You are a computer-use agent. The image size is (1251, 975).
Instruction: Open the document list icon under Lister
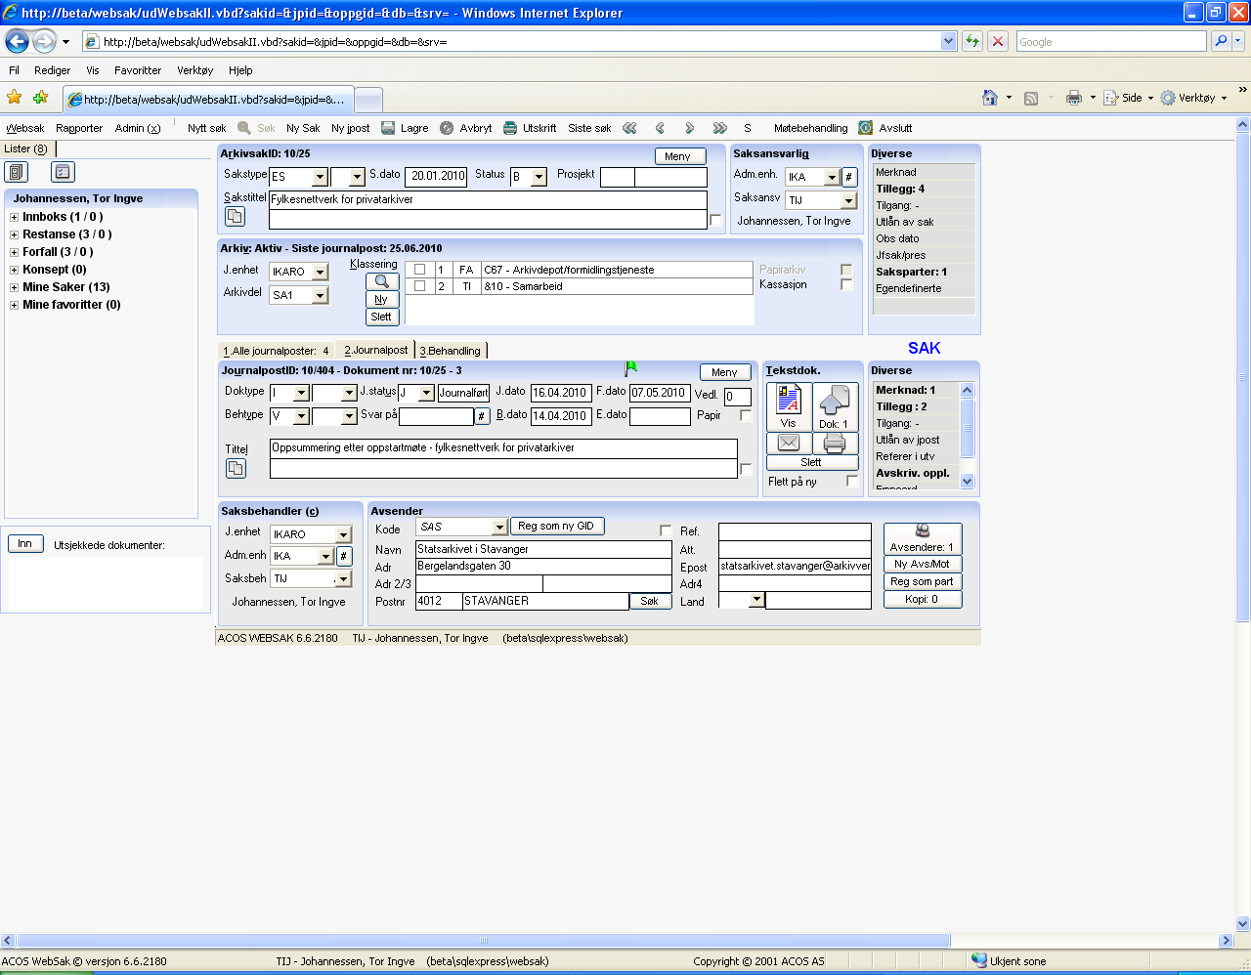pyautogui.click(x=17, y=172)
